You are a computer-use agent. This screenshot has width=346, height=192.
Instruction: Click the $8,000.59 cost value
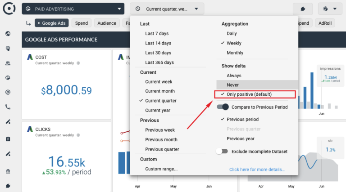coord(66,90)
